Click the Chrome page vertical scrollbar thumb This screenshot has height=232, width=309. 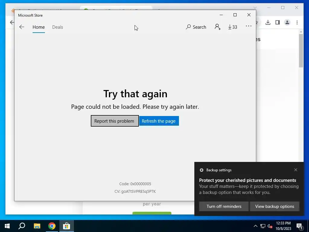(x=301, y=51)
